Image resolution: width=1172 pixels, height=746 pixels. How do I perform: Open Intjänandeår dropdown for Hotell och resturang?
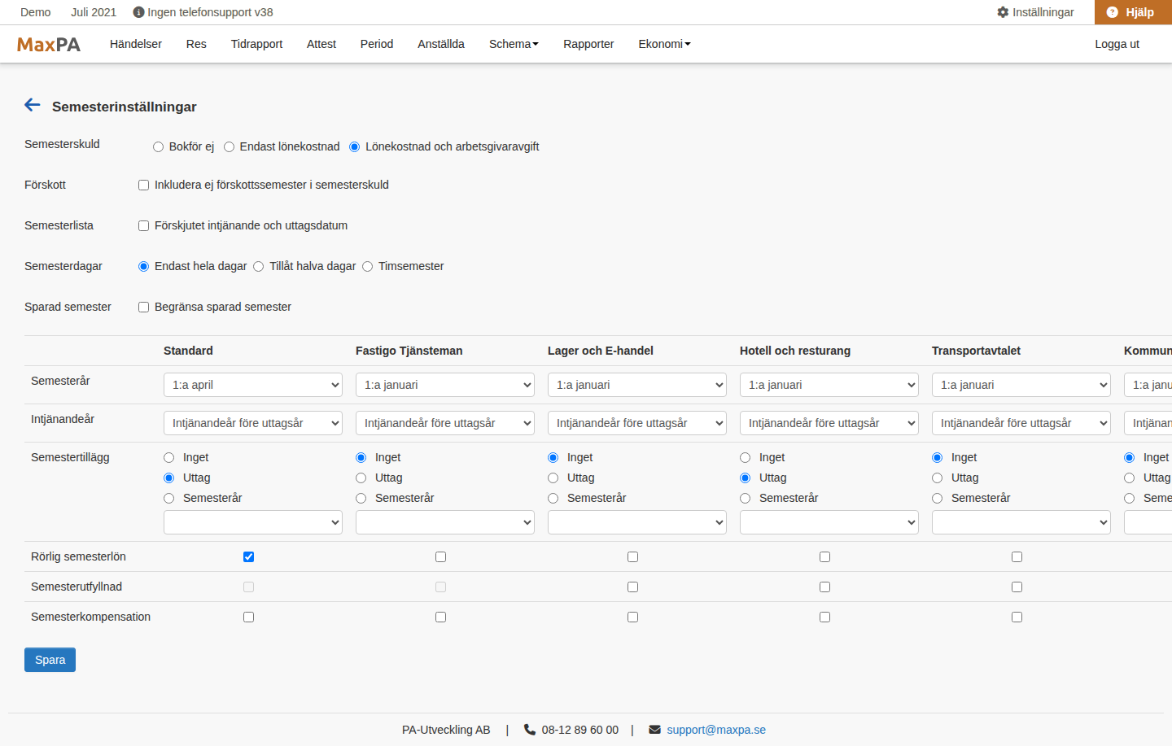[x=829, y=423]
